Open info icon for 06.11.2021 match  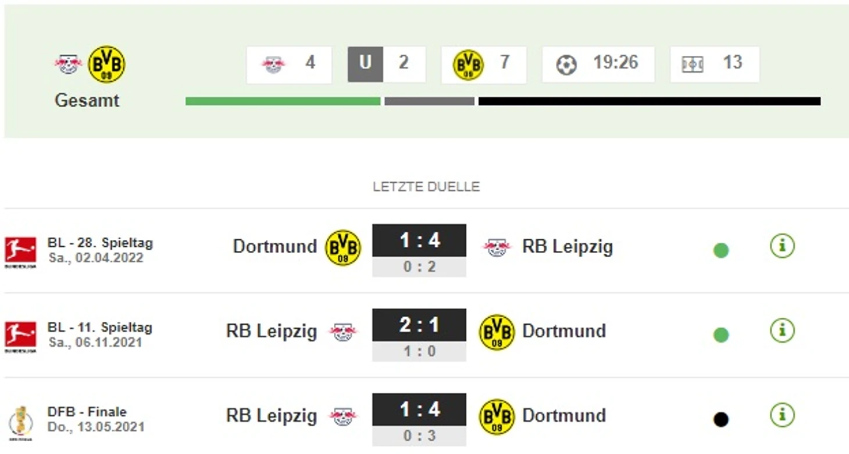(782, 331)
